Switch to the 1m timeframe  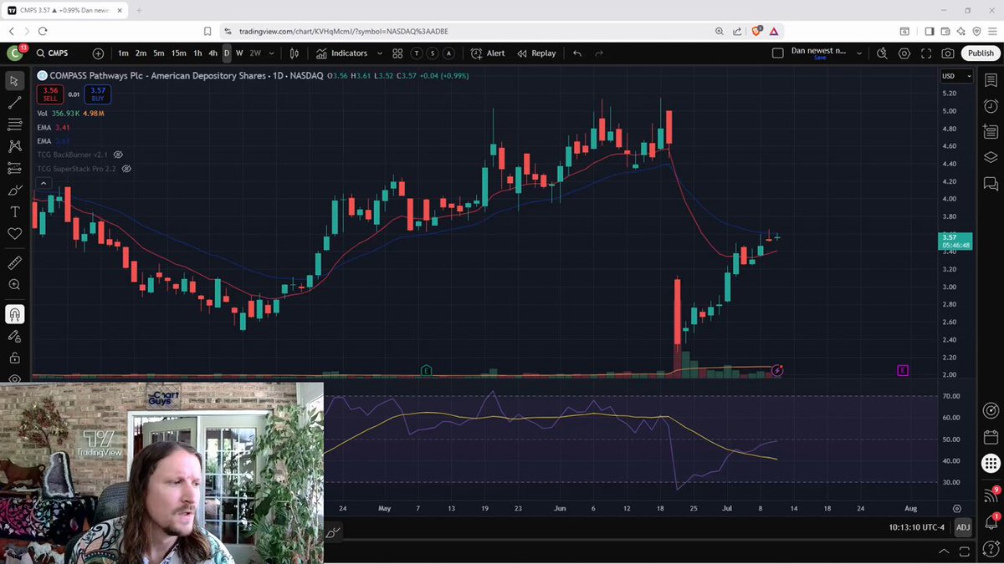tap(123, 53)
